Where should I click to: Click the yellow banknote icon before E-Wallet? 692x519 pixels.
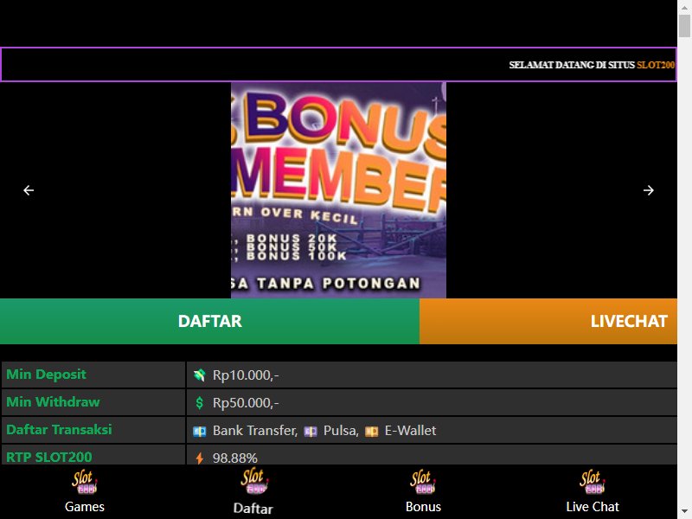coord(372,431)
